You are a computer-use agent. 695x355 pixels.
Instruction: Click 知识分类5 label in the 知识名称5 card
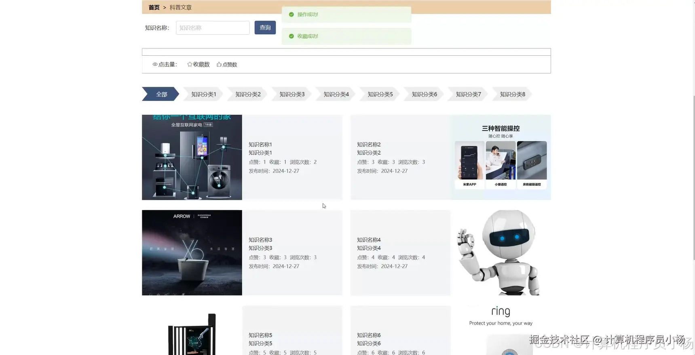[x=260, y=343]
